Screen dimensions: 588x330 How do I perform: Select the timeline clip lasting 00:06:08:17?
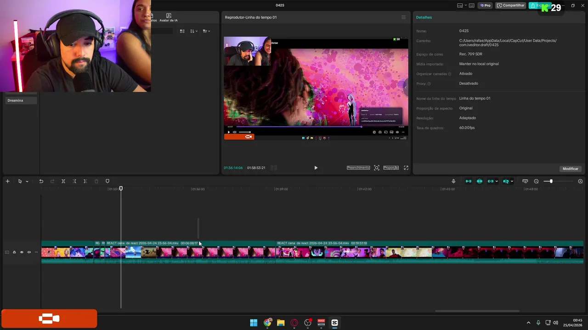[190, 252]
